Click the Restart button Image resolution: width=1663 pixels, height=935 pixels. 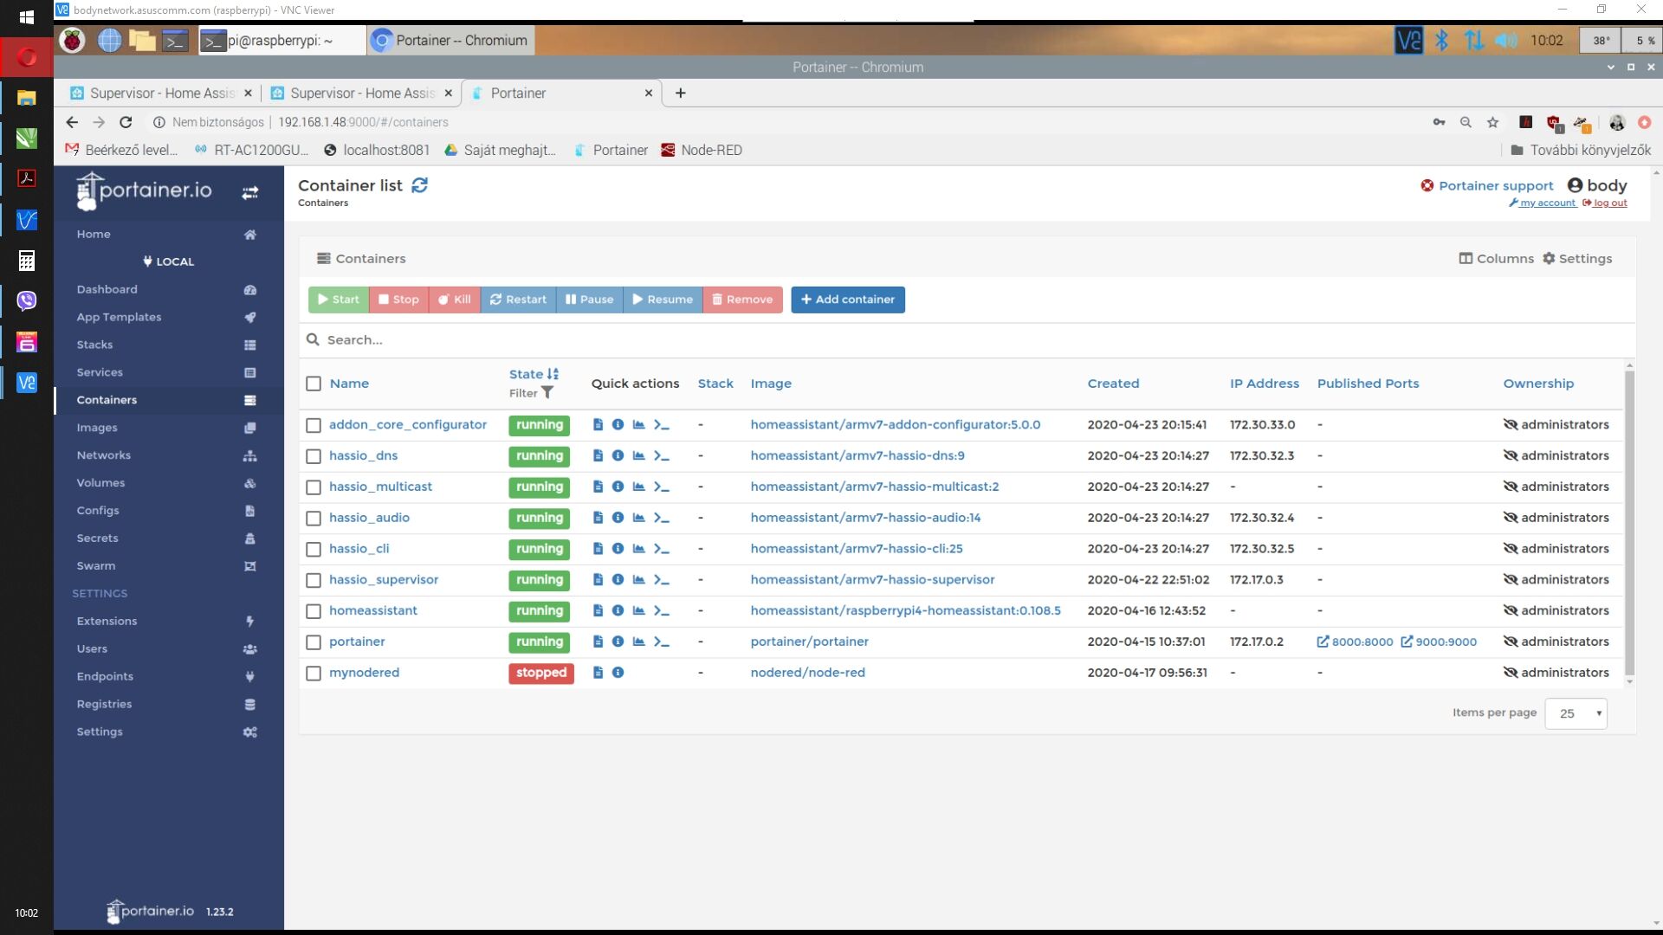click(x=518, y=300)
